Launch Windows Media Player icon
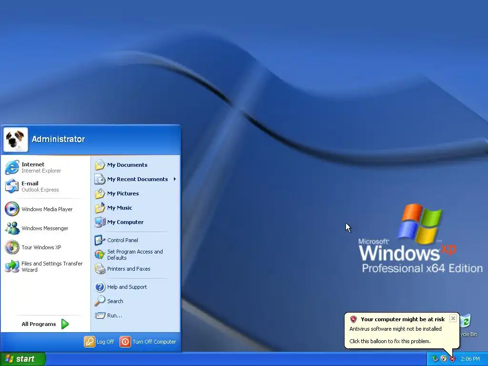Image resolution: width=488 pixels, height=366 pixels. [12, 209]
